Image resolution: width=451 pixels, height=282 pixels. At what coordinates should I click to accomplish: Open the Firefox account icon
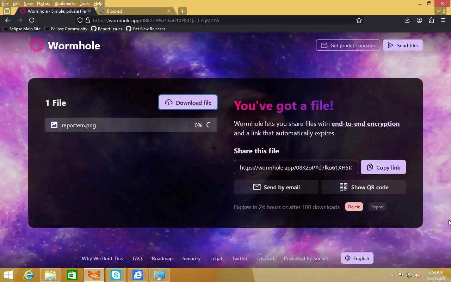coord(419,20)
